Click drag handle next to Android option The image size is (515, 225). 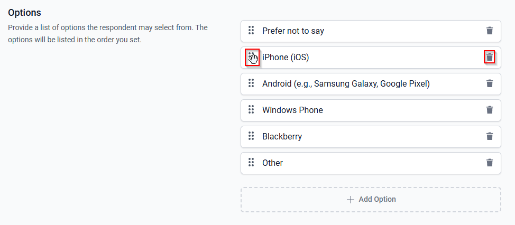click(251, 83)
